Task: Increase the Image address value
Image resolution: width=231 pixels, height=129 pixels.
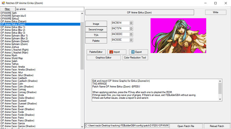Action: (131, 22)
